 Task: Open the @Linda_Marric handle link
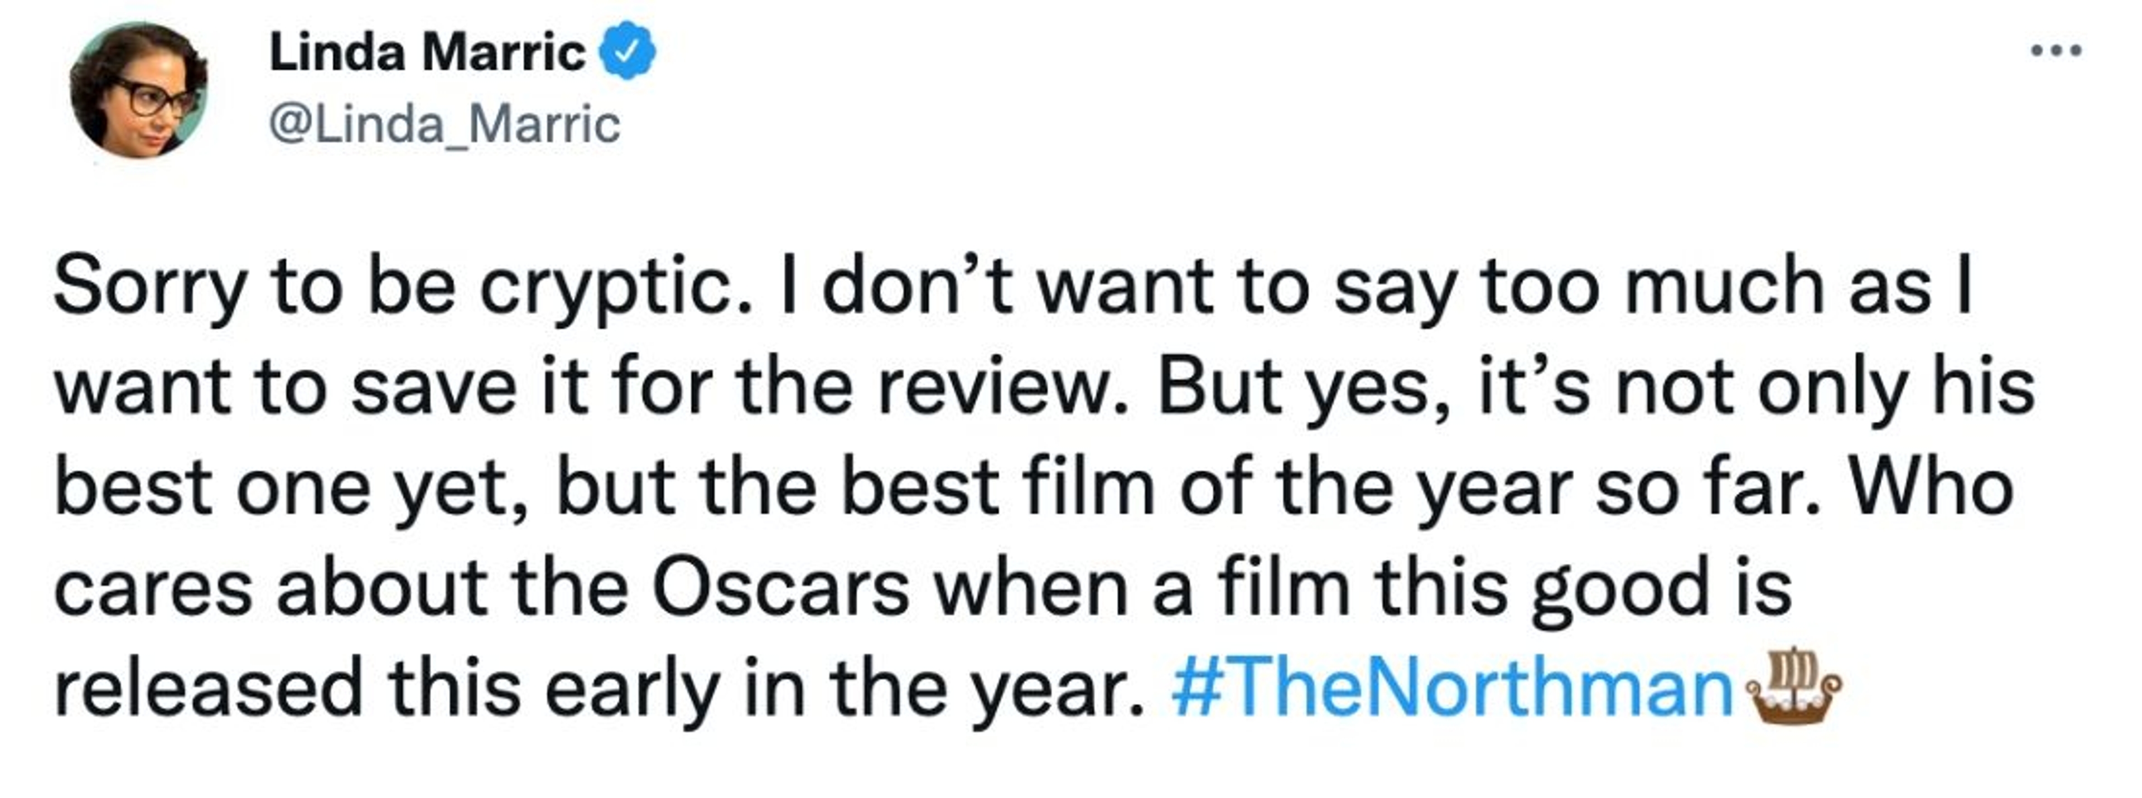444,125
